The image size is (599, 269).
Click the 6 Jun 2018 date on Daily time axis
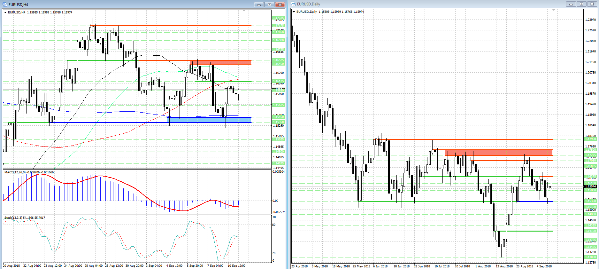point(380,266)
